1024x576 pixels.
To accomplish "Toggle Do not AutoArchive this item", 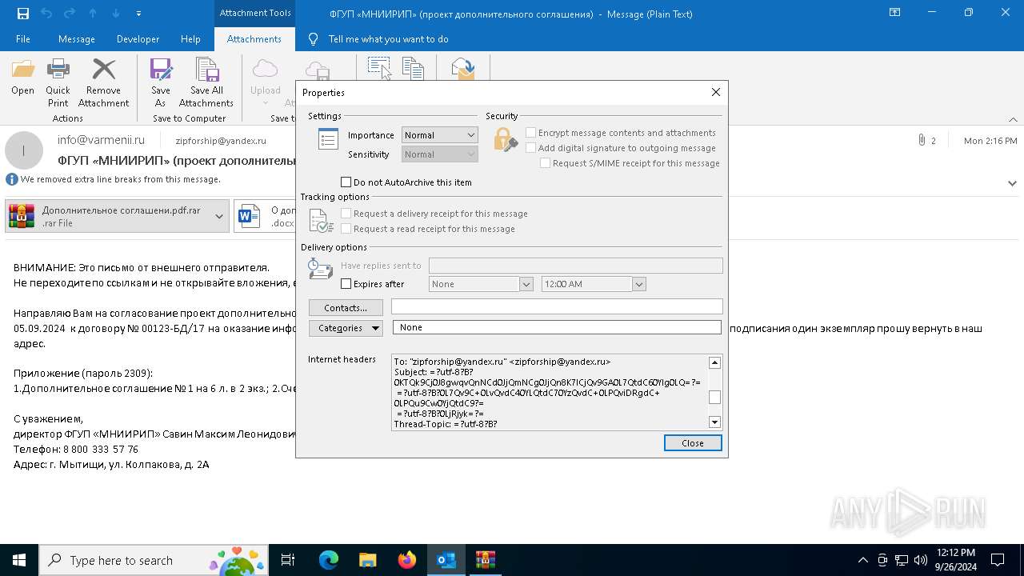I will (x=346, y=182).
